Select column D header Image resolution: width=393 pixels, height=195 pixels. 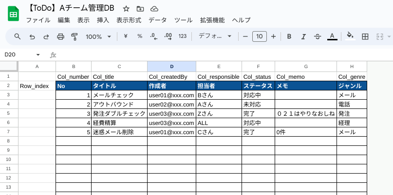point(172,66)
